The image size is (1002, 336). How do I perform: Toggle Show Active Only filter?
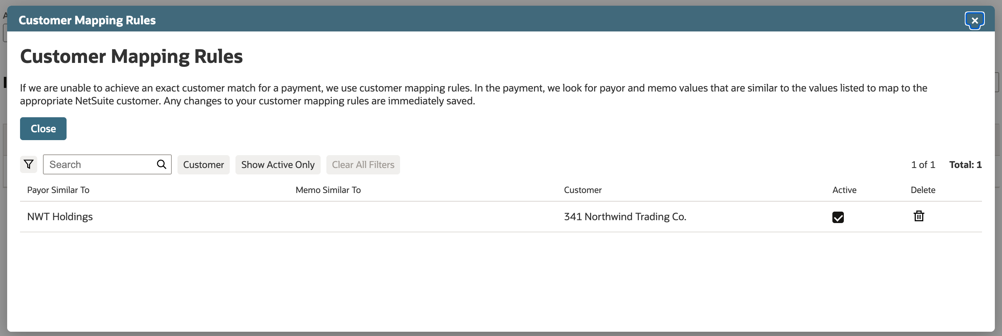pos(278,165)
